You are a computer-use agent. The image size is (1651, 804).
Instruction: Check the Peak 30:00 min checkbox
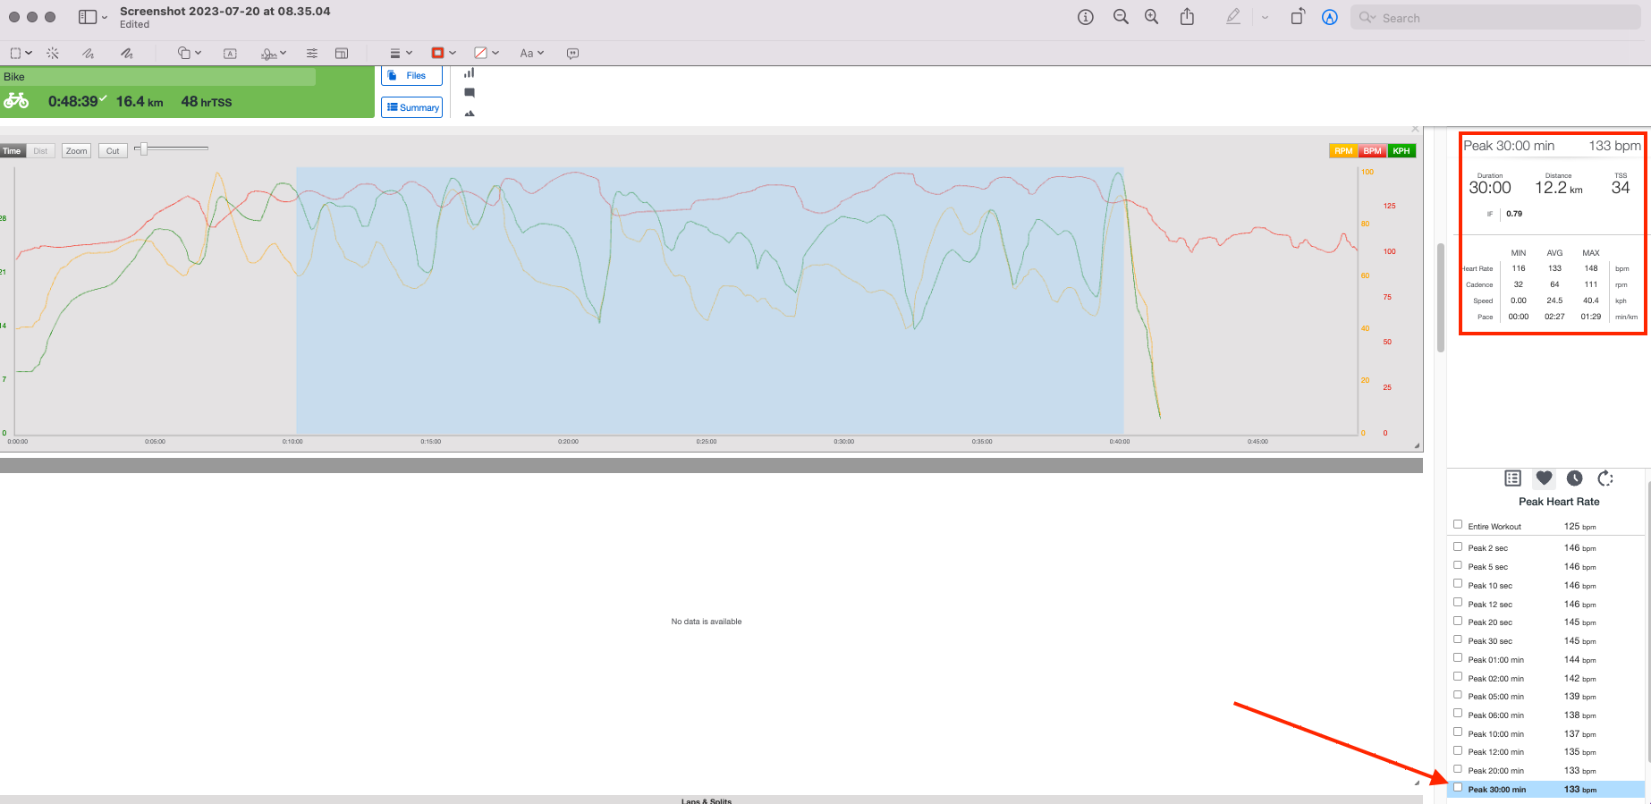[1458, 788]
